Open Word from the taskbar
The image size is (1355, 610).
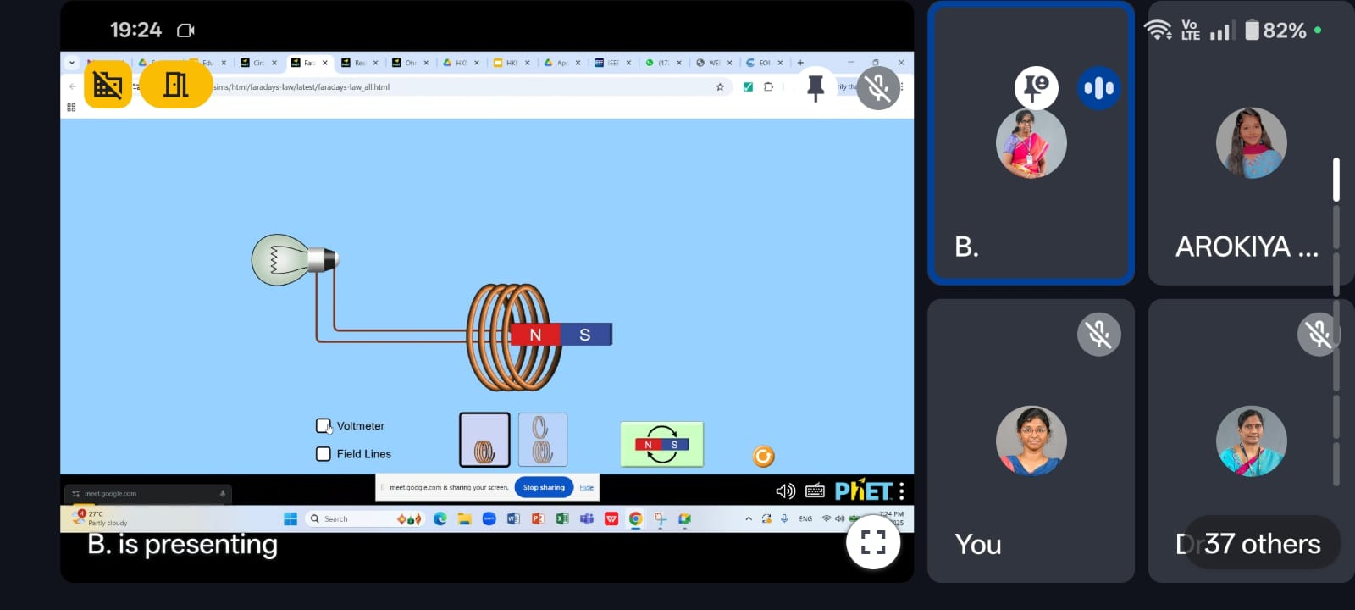click(x=513, y=518)
